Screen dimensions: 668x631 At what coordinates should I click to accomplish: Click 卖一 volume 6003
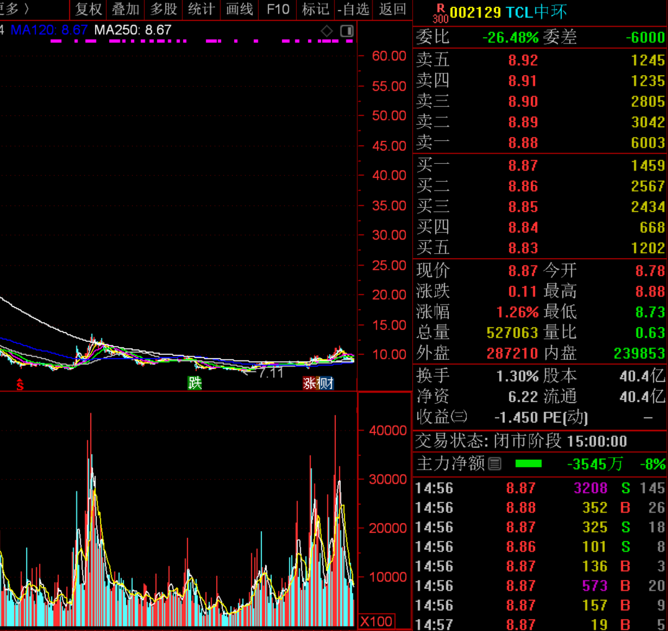648,143
